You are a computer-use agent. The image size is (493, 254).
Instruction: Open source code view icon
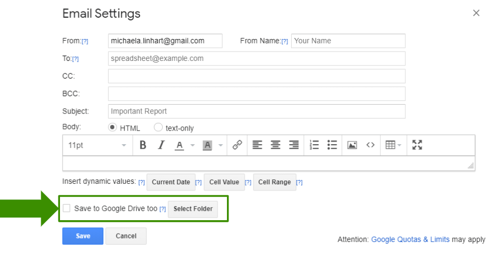[370, 145]
